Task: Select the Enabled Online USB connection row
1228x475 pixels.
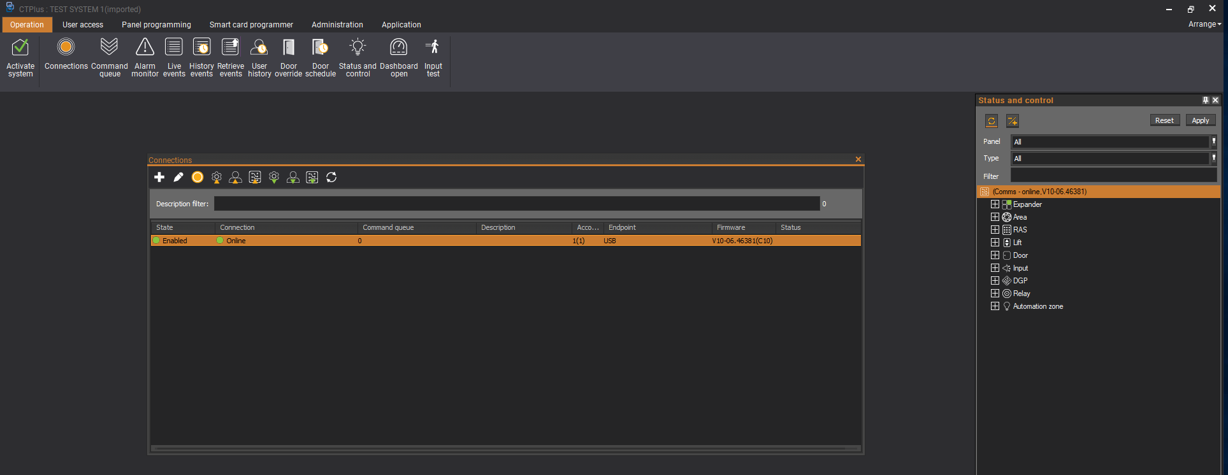Action: (506, 241)
